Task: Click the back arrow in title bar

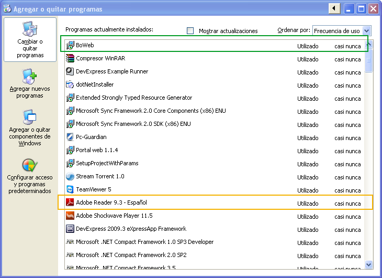Action: 334,9
